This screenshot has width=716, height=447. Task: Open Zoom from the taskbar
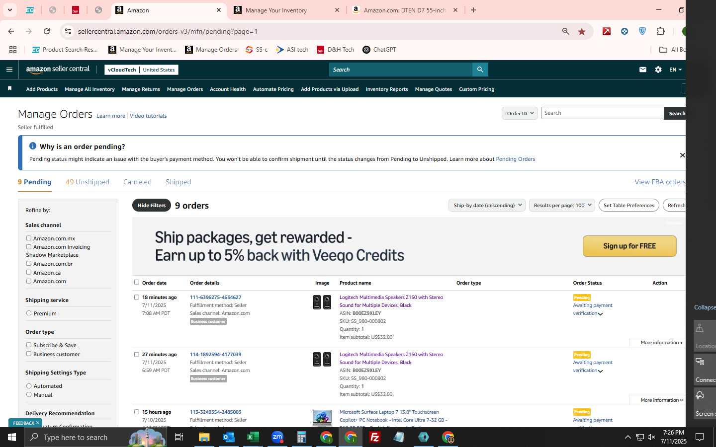coord(277,437)
